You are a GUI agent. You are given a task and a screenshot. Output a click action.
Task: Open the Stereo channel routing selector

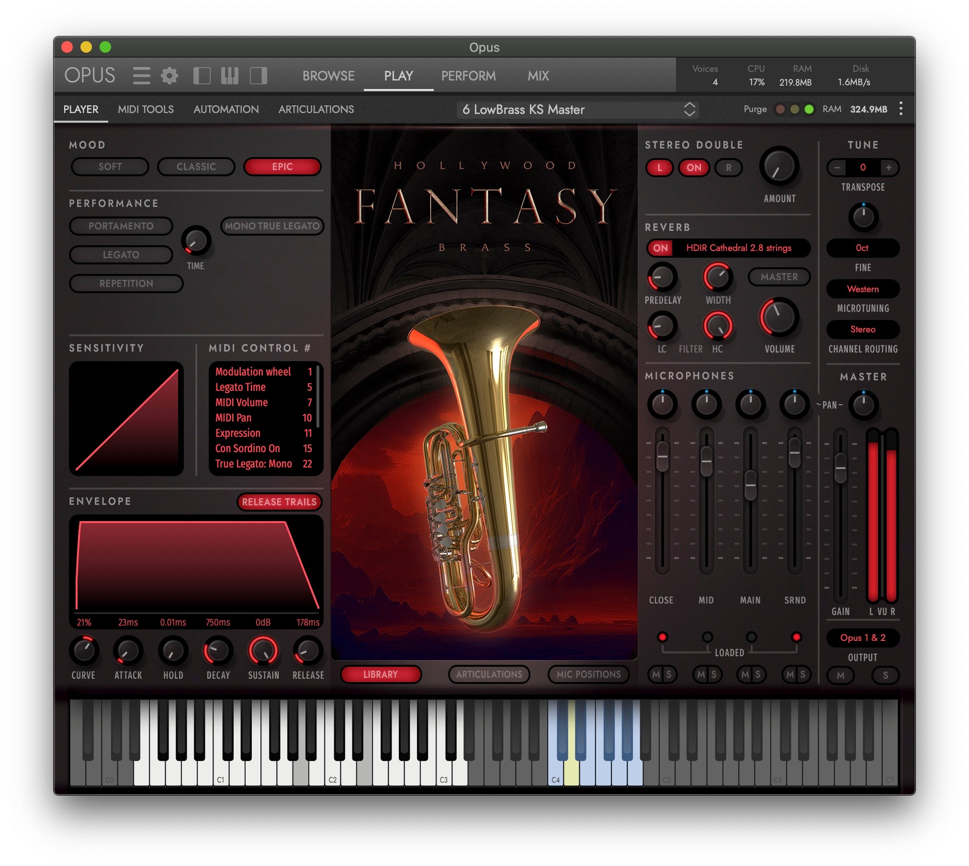click(x=862, y=330)
